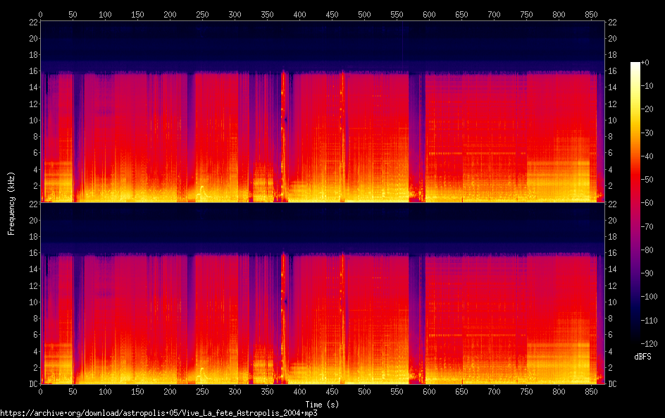The image size is (665, 418).
Task: Click the "700" tick on the bottom time axis
Action: point(494,392)
